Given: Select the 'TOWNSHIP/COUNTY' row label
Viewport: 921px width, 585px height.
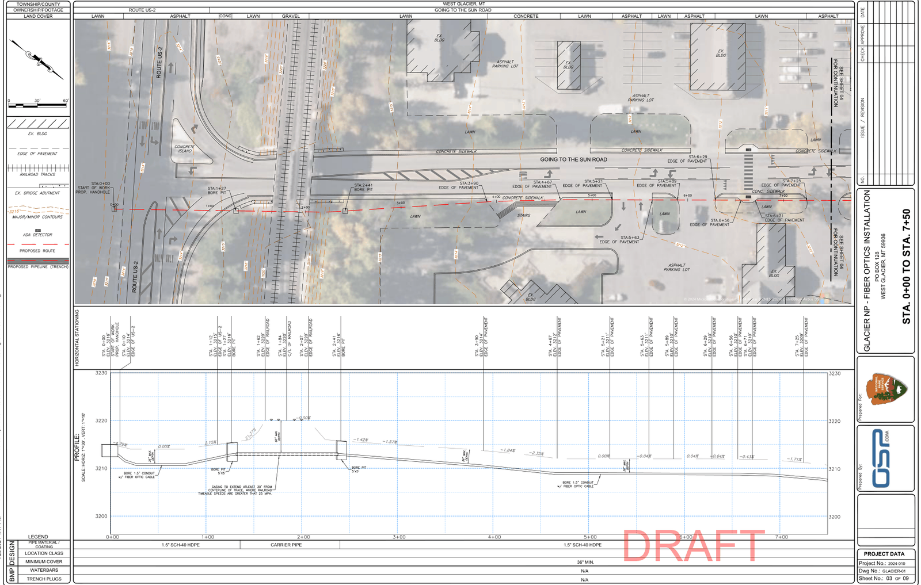Looking at the screenshot, I should tap(38, 4).
